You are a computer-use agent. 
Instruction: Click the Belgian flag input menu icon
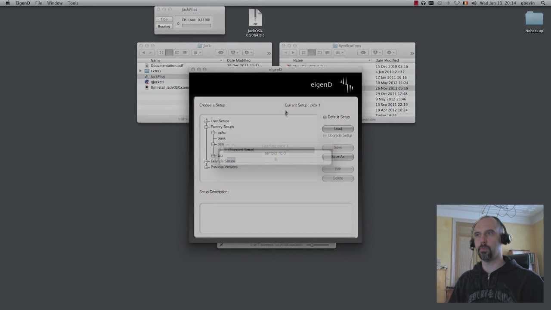tap(465, 3)
